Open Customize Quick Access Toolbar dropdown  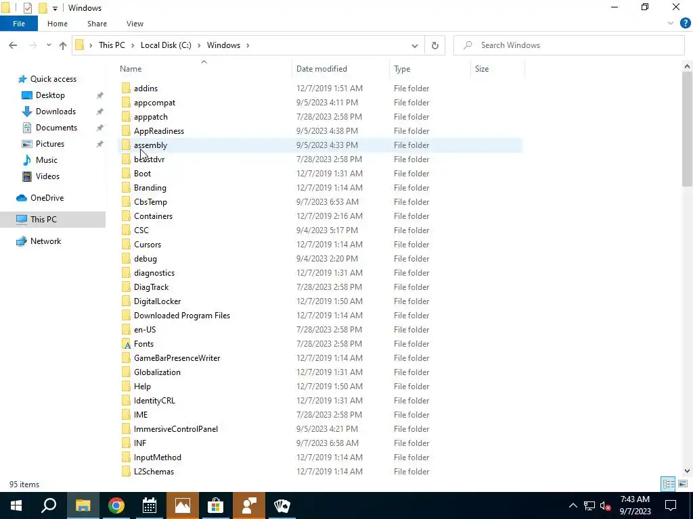(x=55, y=8)
